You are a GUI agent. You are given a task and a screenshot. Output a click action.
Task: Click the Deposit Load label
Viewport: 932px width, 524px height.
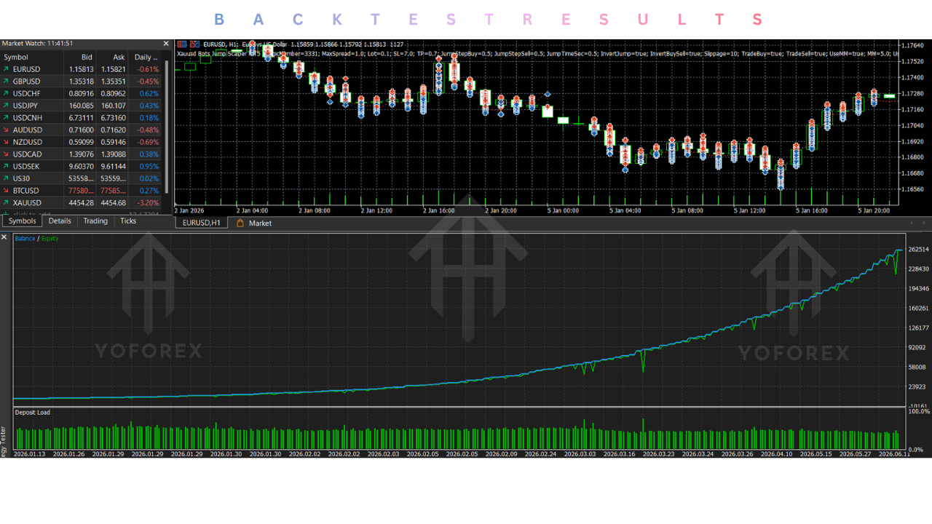(33, 413)
